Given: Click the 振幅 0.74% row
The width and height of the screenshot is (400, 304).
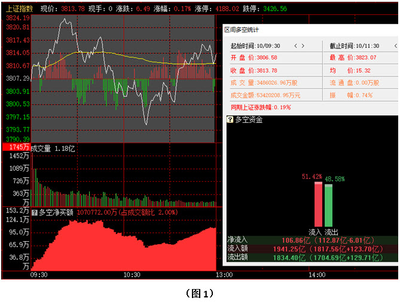Looking at the screenshot, I should tap(351, 95).
